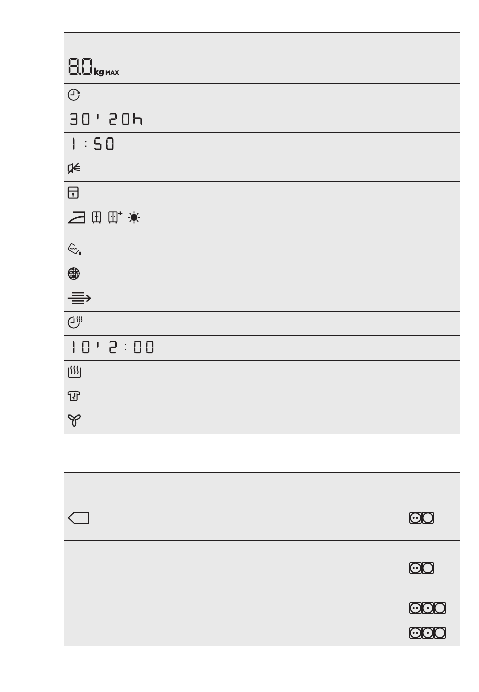
Task: Click the cooling phase fan icon
Action: pyautogui.click(x=74, y=421)
